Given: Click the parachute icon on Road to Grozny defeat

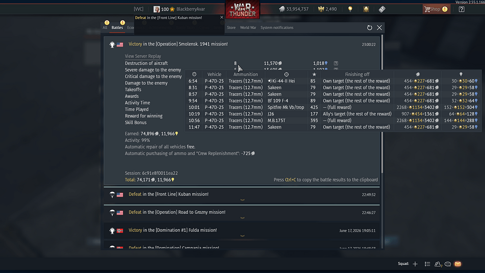Looking at the screenshot, I should [x=112, y=213].
